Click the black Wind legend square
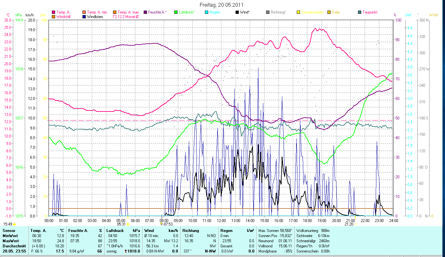Viewport: 445px width, 257px height. [237, 12]
